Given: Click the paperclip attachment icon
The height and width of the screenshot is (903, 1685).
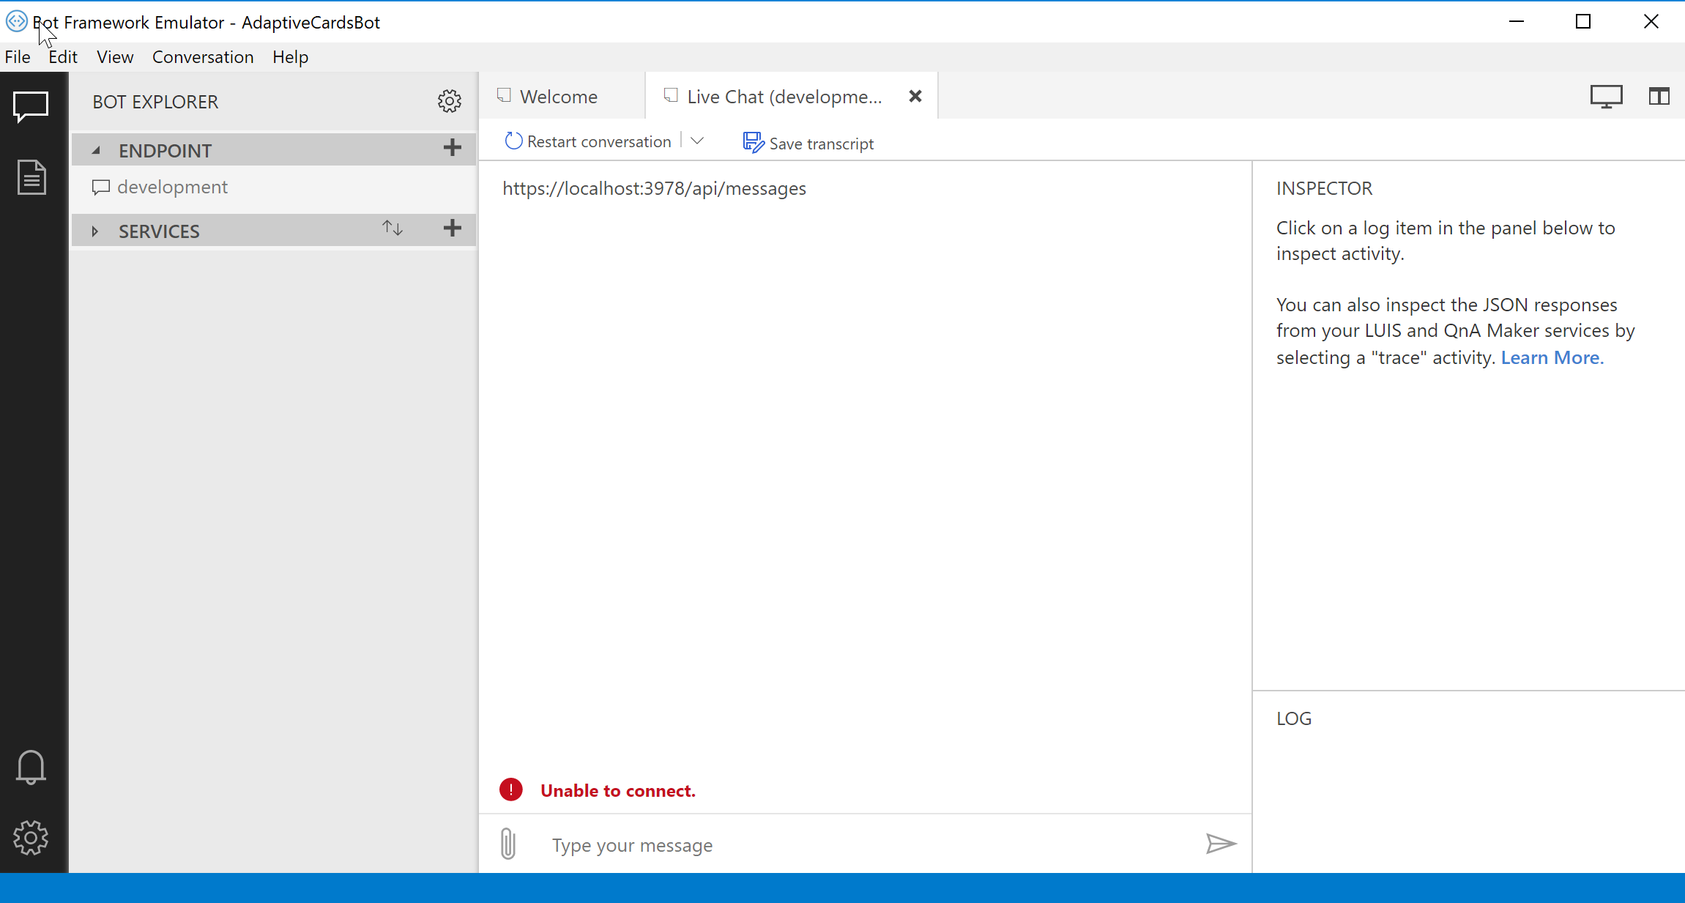Looking at the screenshot, I should [508, 843].
